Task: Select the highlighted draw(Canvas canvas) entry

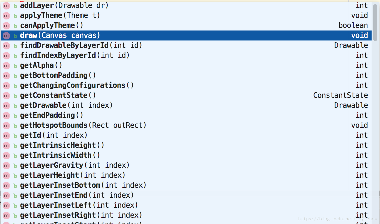Action: [186, 35]
